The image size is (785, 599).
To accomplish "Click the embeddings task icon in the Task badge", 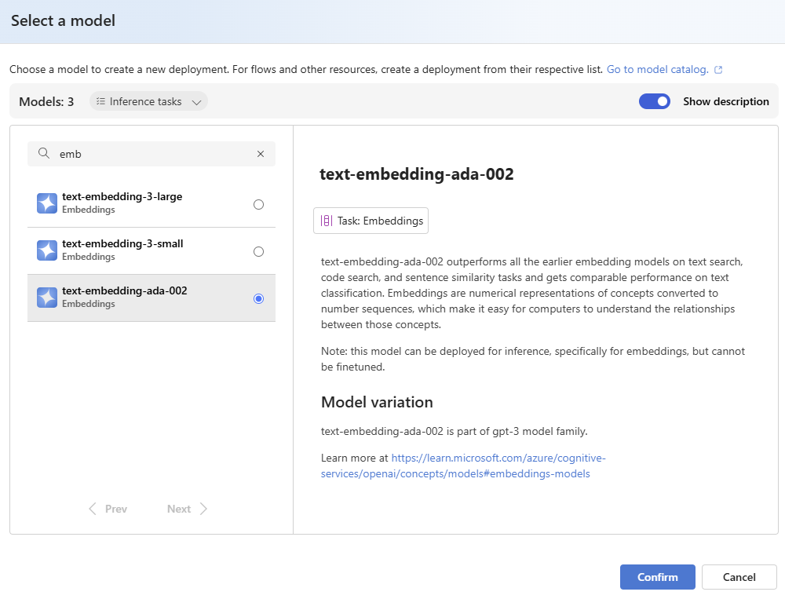I will click(326, 221).
